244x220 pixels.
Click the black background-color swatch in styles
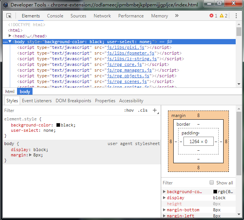pyautogui.click(x=58, y=125)
